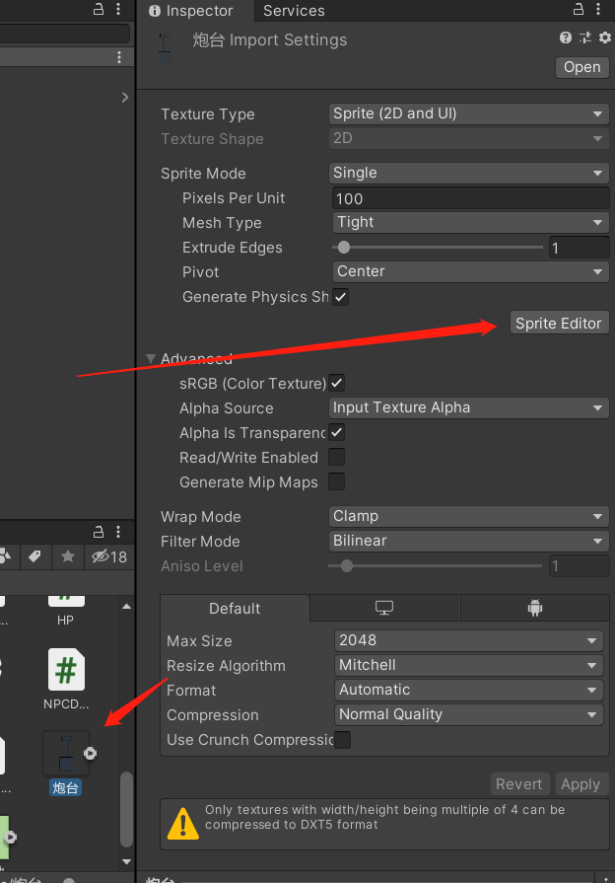615x883 pixels.
Task: Open the Filter Mode dropdown
Action: coord(469,542)
